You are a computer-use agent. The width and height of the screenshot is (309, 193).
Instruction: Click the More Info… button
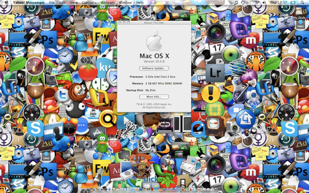(154, 96)
